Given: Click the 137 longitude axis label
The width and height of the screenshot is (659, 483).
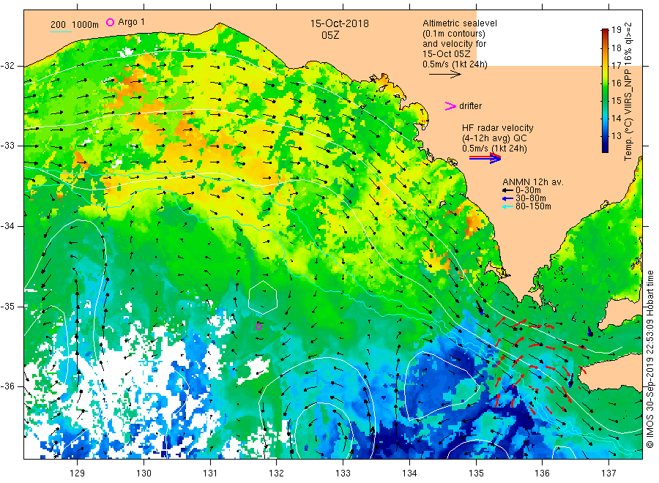Looking at the screenshot, I should tap(608, 473).
